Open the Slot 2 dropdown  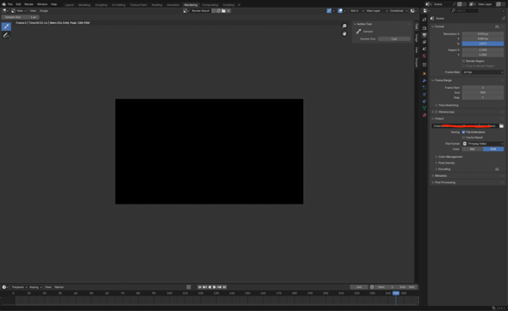(x=356, y=10)
